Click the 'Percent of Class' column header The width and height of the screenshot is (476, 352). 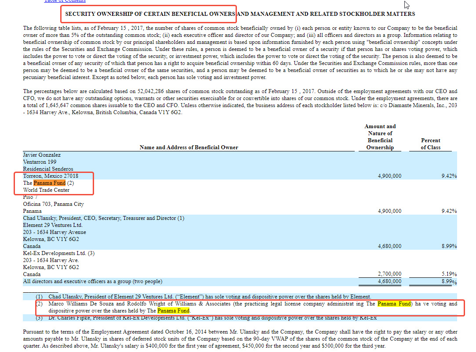point(430,144)
